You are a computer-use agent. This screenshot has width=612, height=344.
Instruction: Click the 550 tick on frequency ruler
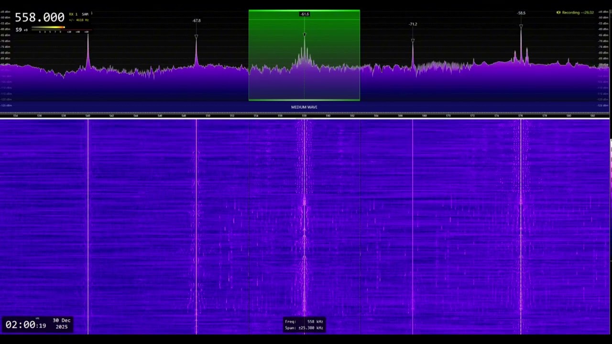pyautogui.click(x=208, y=116)
